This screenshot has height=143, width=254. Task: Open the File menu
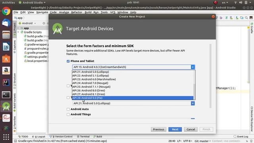tap(16, 12)
